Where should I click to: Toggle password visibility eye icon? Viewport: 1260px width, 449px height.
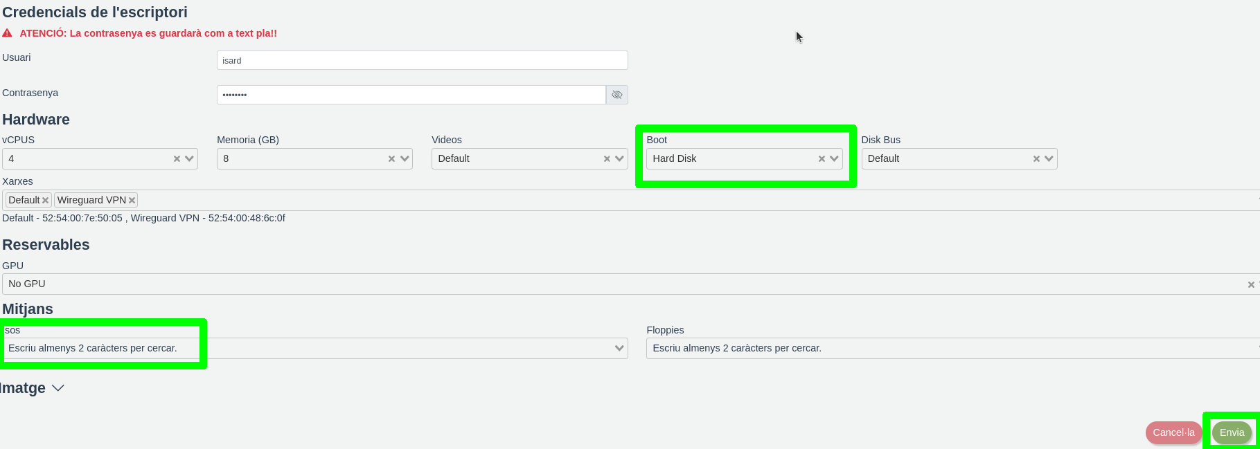(616, 95)
